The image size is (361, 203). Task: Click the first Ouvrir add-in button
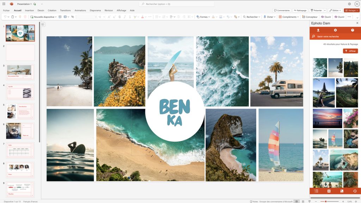pyautogui.click(x=326, y=17)
